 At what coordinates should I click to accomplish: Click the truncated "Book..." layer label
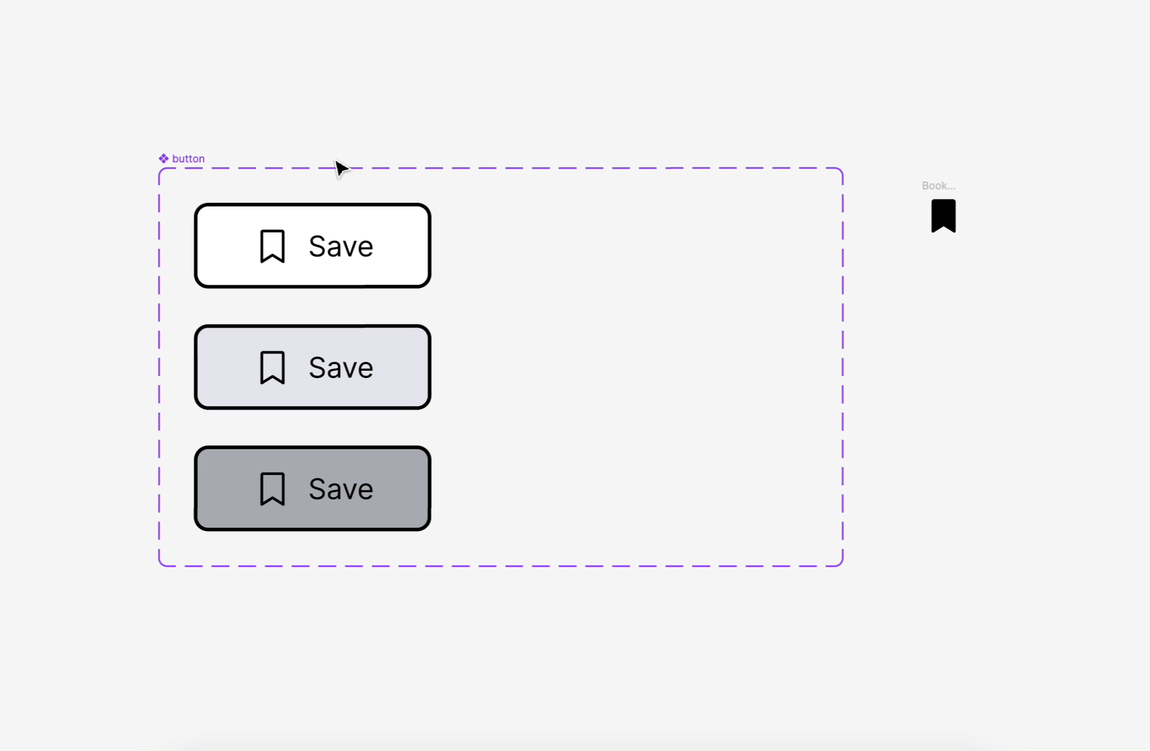coord(938,186)
